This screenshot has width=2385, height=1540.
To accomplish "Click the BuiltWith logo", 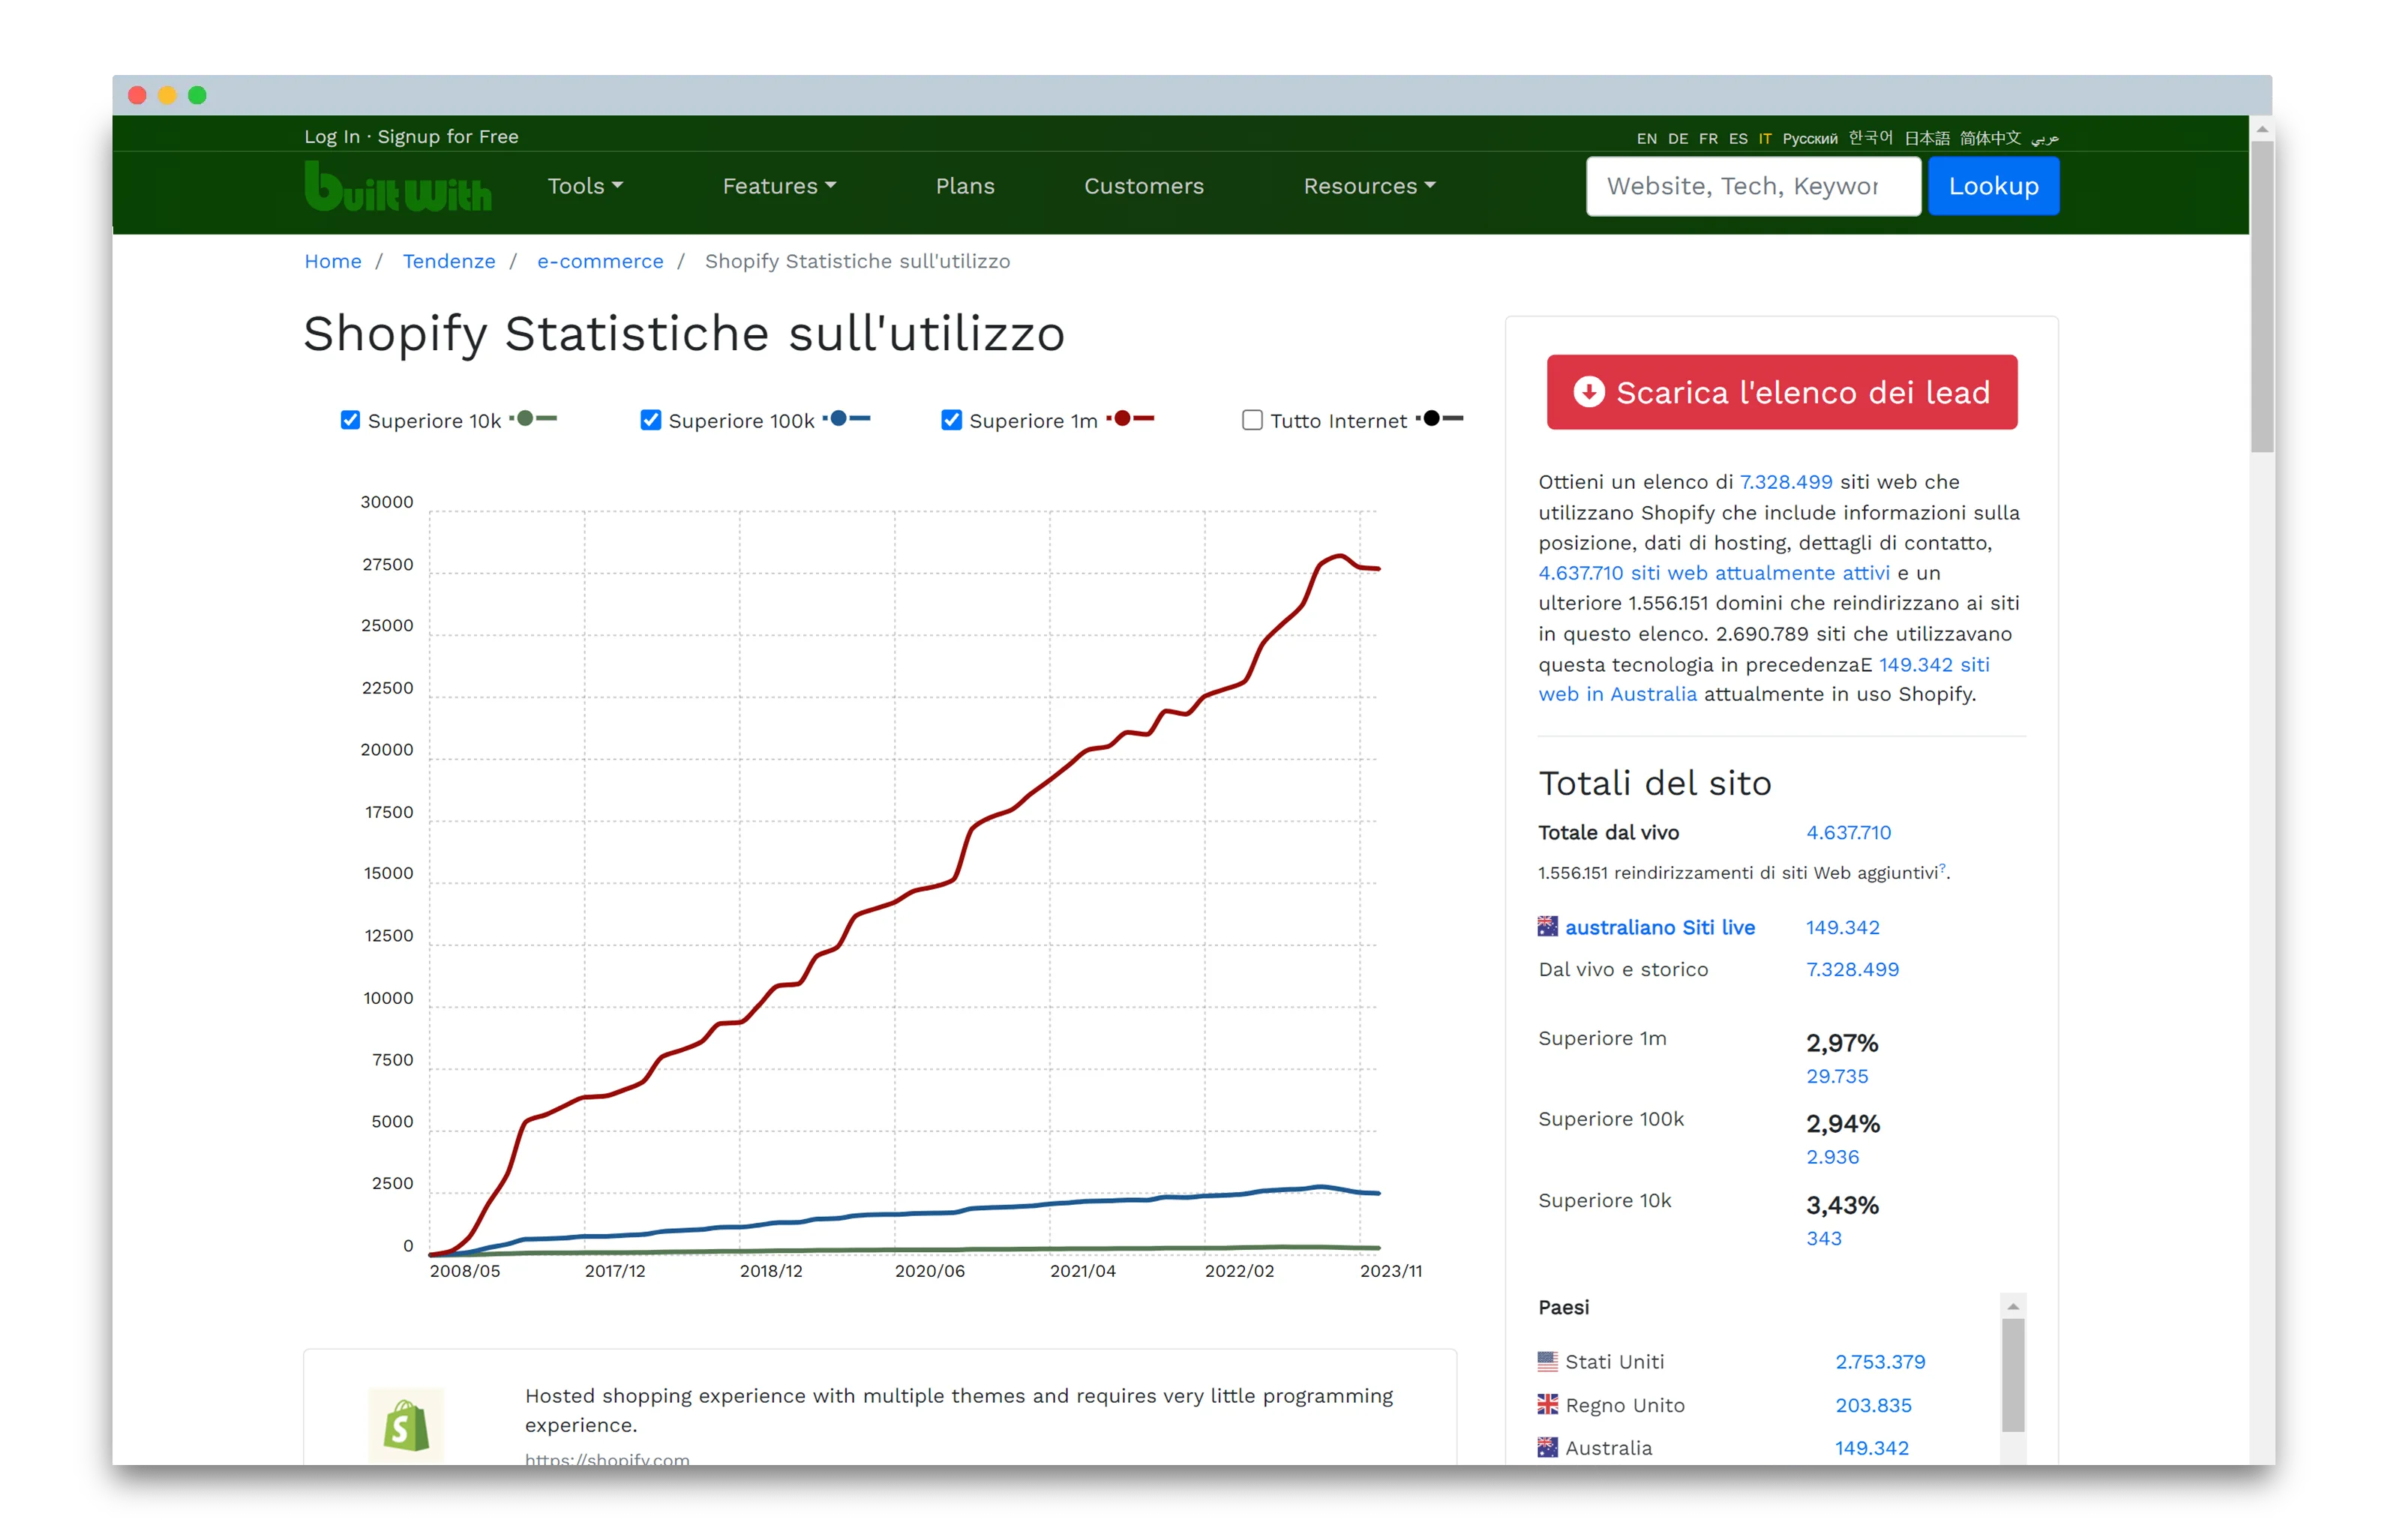I will point(397,187).
